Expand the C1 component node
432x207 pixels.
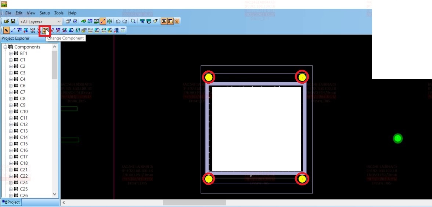[11, 60]
